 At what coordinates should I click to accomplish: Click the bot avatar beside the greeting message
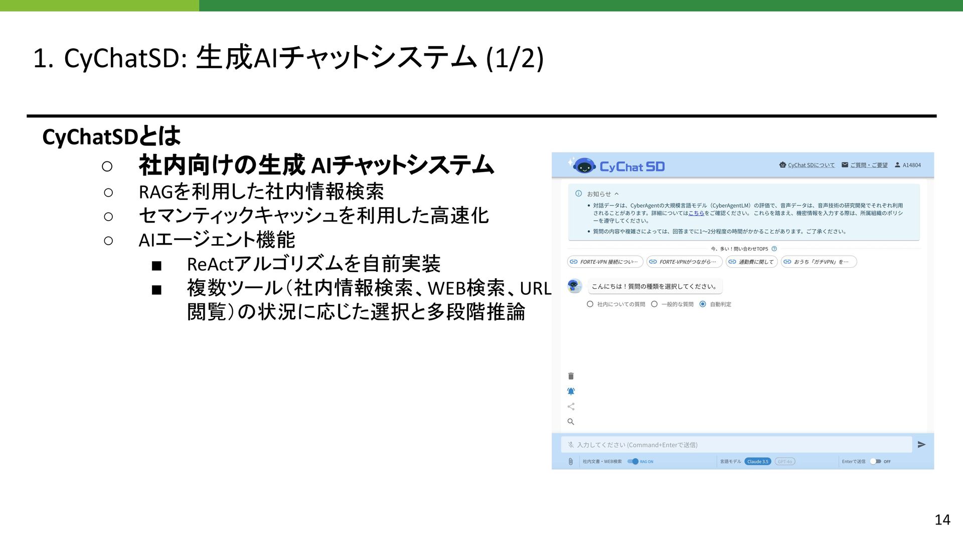[574, 286]
